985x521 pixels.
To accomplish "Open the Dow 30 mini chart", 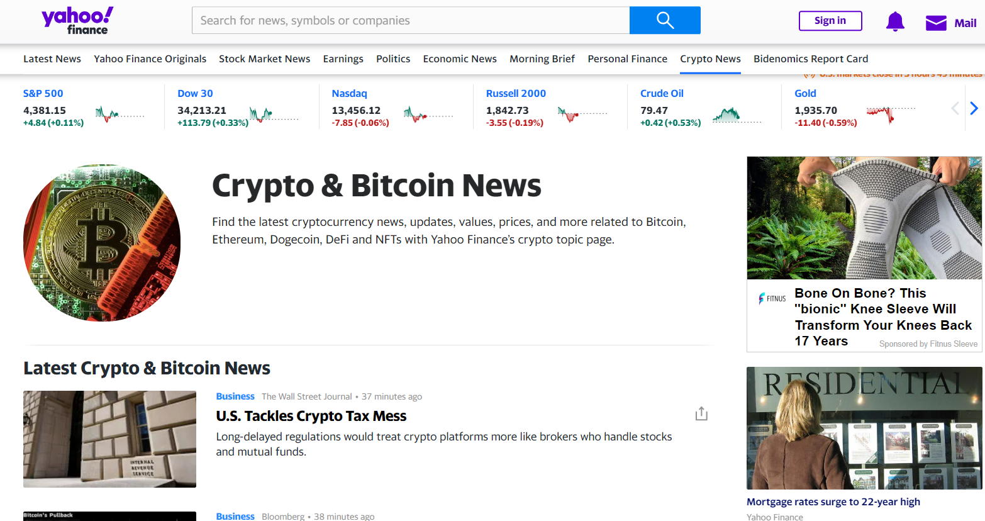I will pyautogui.click(x=274, y=115).
